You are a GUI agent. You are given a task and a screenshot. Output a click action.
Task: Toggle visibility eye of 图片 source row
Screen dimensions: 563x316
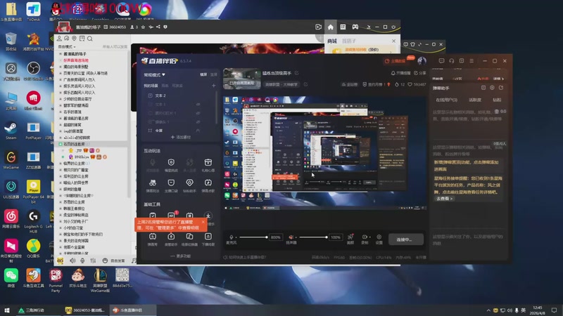coord(198,113)
